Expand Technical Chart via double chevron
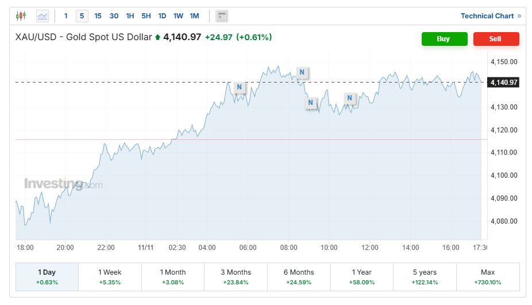Screen dimensions: 532x305 [519, 16]
